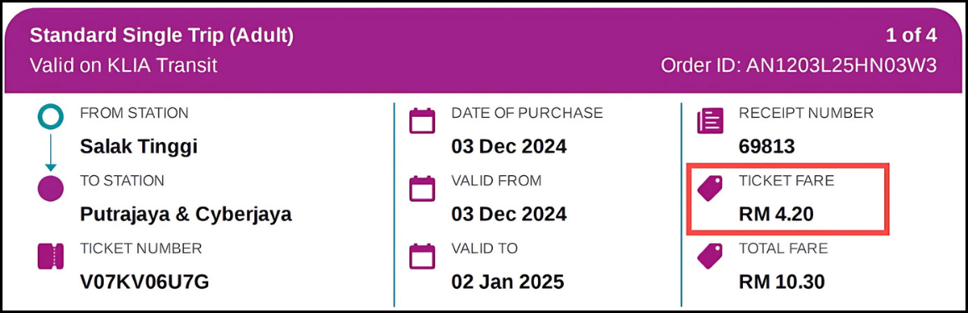This screenshot has height=313, width=968.
Task: Click the ticket stub icon near Ticket Number
Action: point(51,256)
